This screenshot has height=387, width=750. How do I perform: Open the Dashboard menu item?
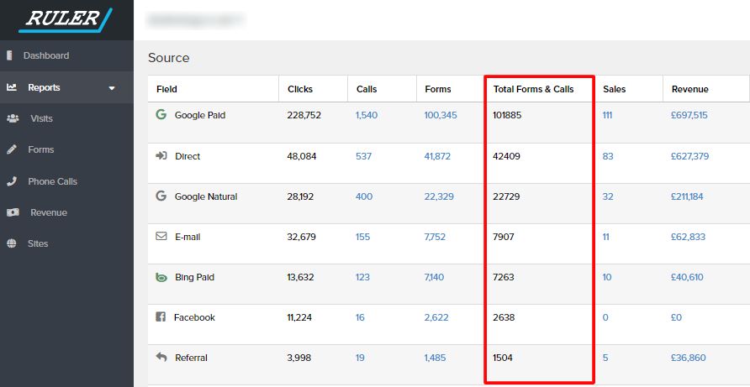point(46,56)
